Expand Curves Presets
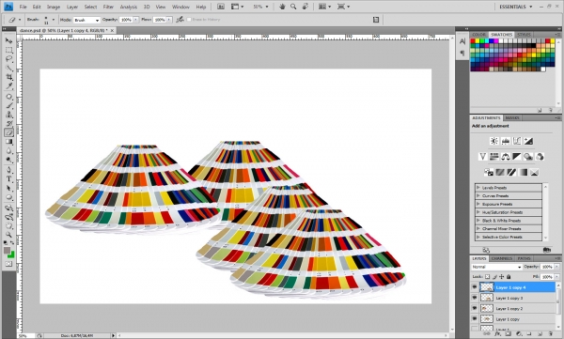Screen dimensions: 564x339 [478, 195]
